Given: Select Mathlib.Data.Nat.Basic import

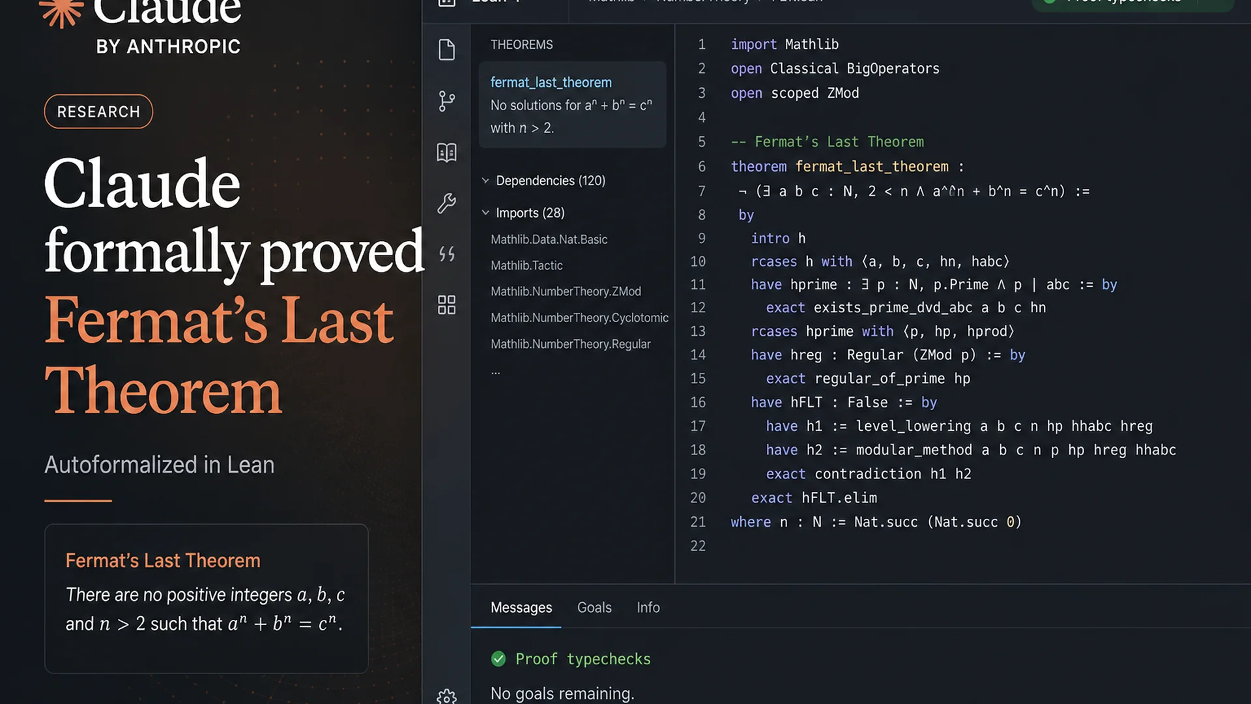Looking at the screenshot, I should (549, 239).
